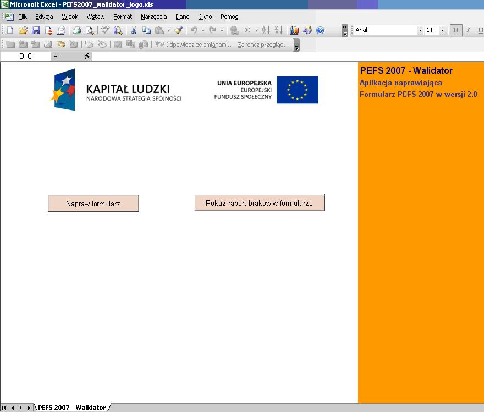Viewport: 484px width, 412px height.
Task: Open Excel Help with the question mark icon
Action: pyautogui.click(x=320, y=30)
